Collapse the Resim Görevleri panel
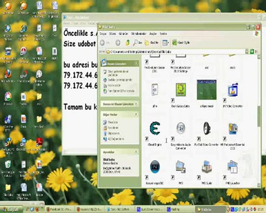The height and width of the screenshot is (213, 266). tap(136, 64)
